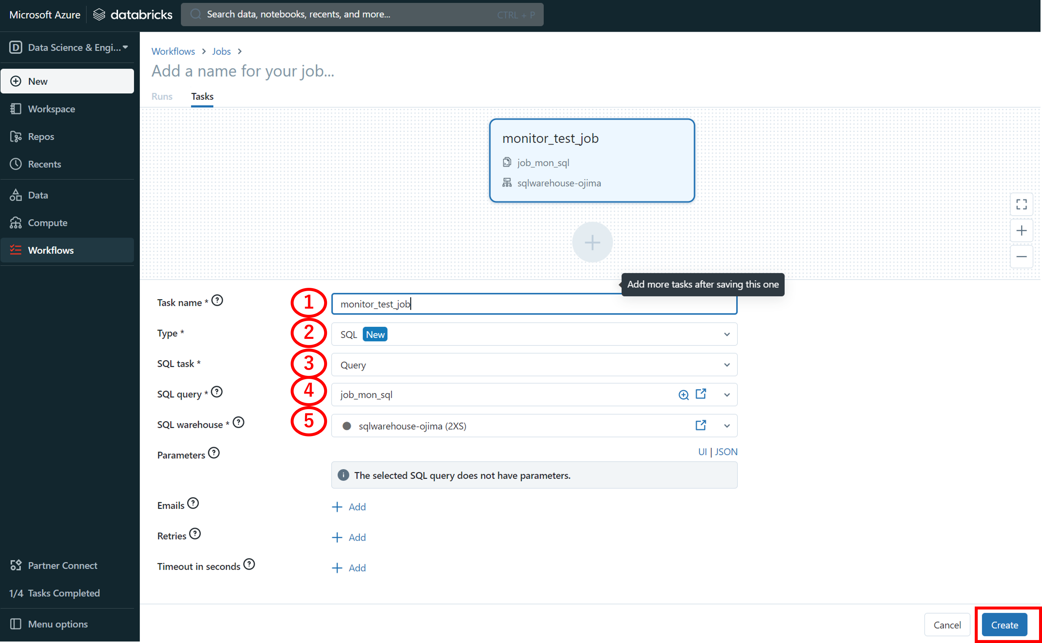
Task: Zoom in on the task canvas
Action: click(1022, 231)
